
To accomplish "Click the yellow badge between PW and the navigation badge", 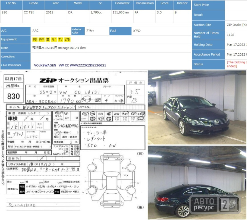I will pos(48,40).
